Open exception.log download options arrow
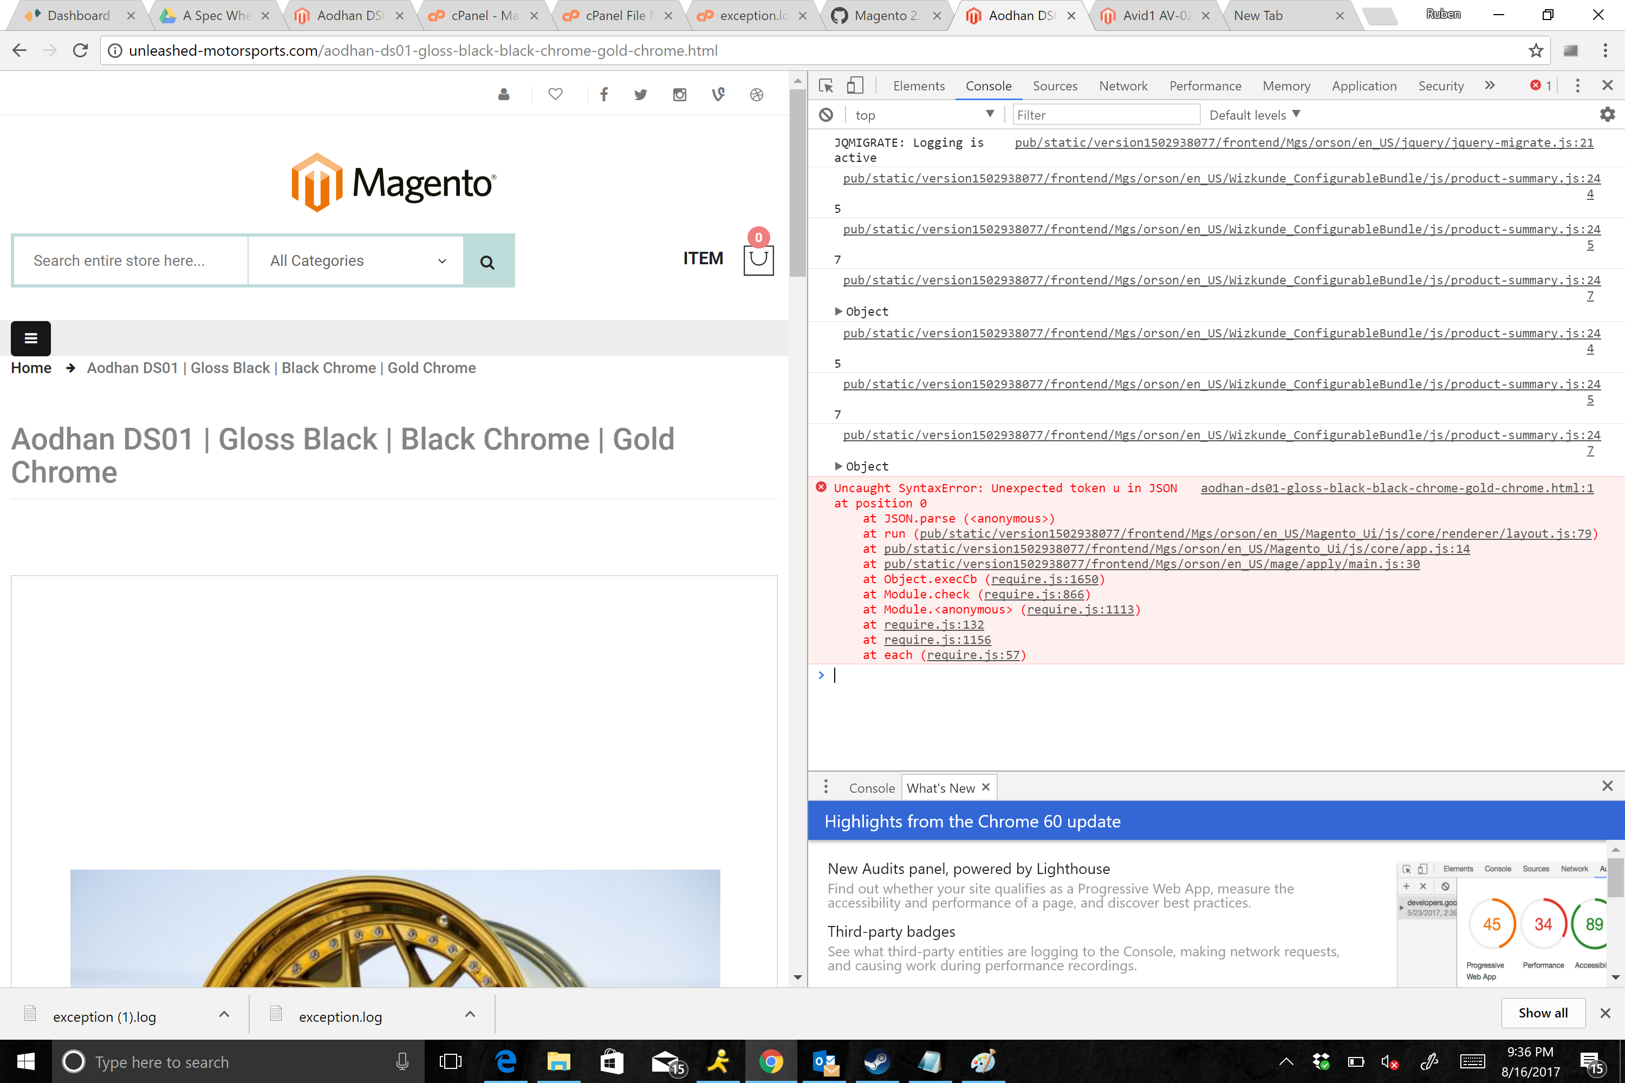The width and height of the screenshot is (1625, 1083). [470, 1014]
